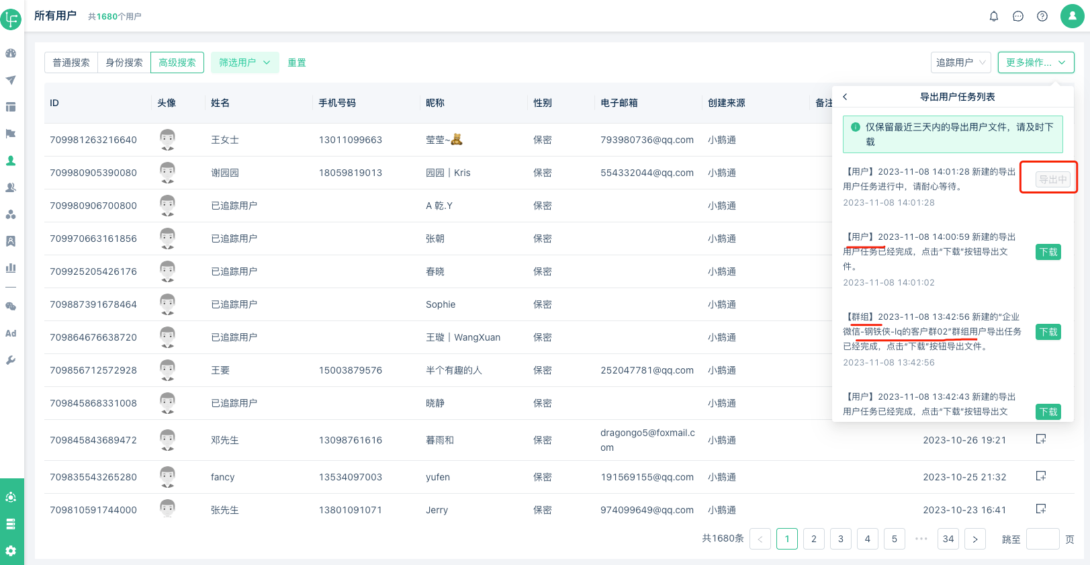The height and width of the screenshot is (565, 1090).
Task: Click the dashboard gauge icon in sidebar
Action: [x=11, y=53]
